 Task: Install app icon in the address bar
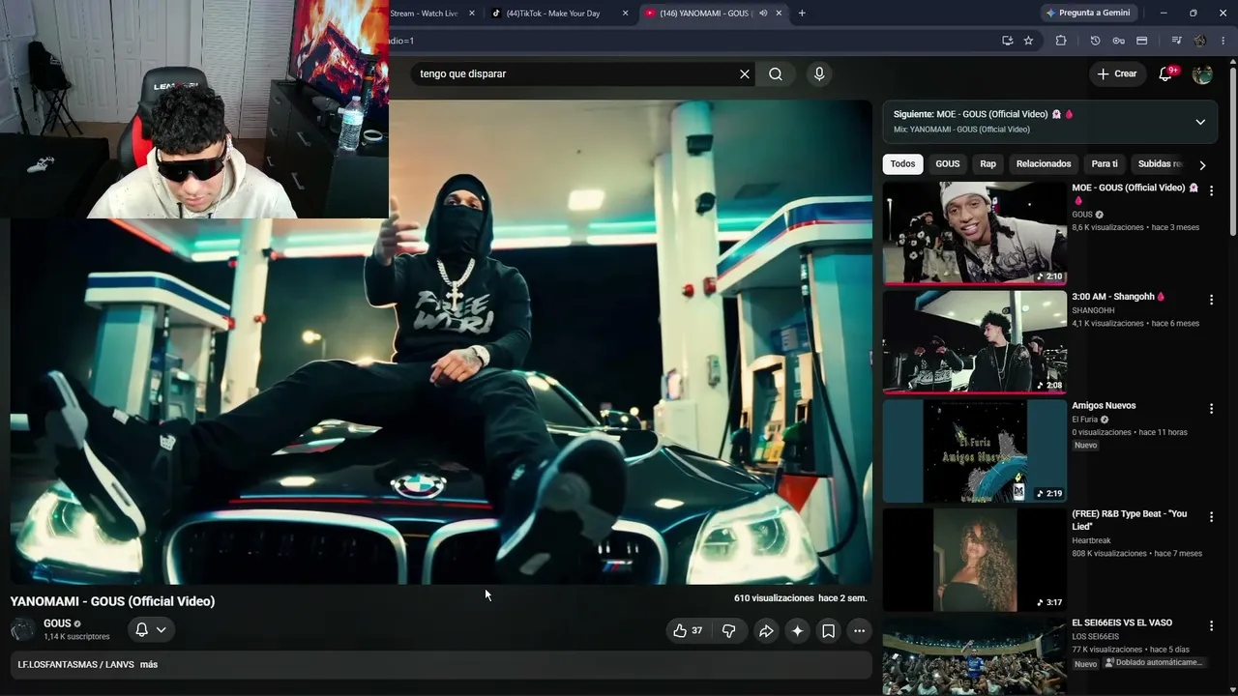pos(1008,41)
